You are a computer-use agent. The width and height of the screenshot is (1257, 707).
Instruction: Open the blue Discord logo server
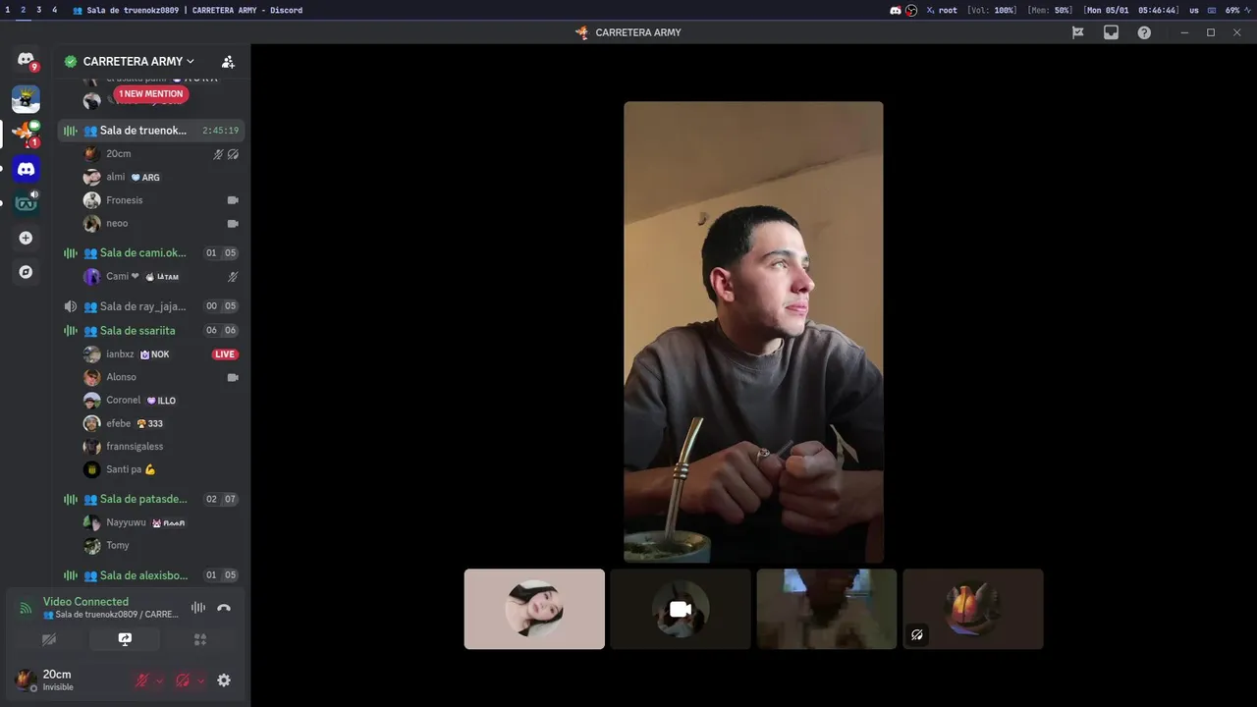tap(26, 169)
